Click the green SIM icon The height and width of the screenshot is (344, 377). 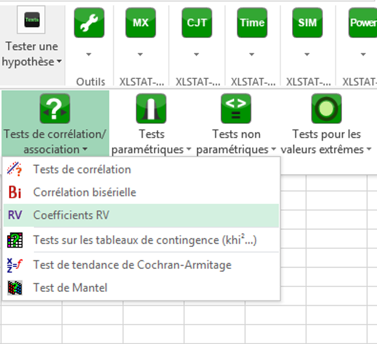coord(307,22)
